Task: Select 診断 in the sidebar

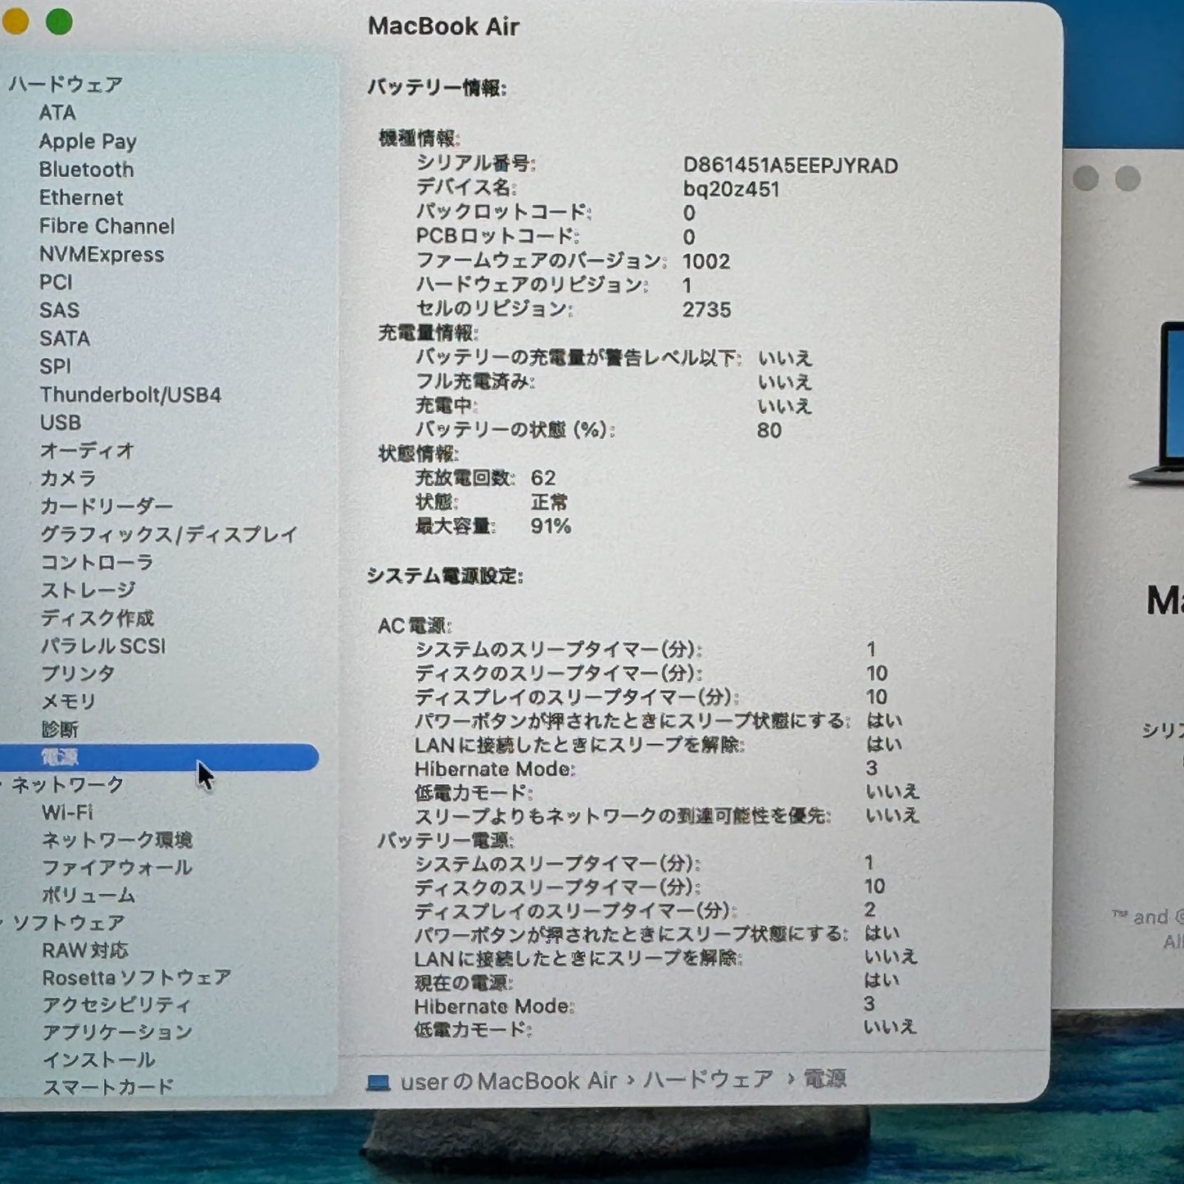Action: click(60, 729)
